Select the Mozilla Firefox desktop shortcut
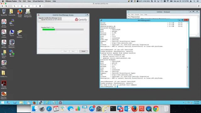 [x=20, y=13]
